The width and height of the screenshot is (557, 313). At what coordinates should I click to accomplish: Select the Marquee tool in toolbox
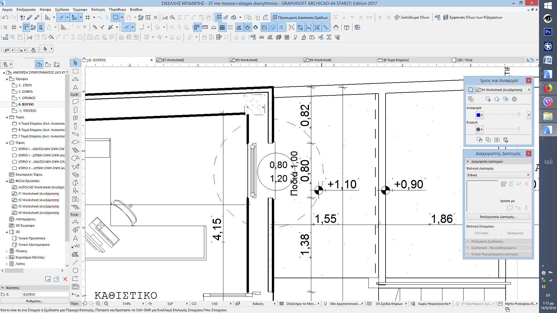75,71
